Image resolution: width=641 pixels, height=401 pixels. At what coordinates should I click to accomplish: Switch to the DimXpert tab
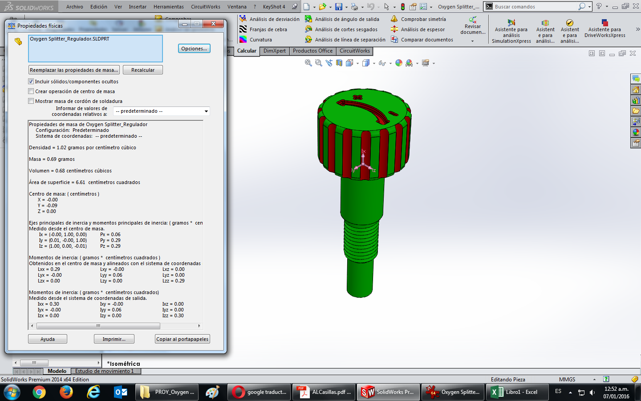275,51
